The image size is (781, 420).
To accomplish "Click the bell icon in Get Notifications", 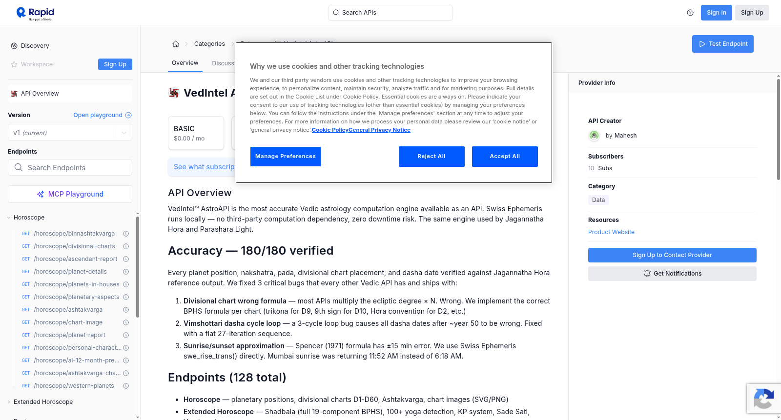I will [647, 274].
